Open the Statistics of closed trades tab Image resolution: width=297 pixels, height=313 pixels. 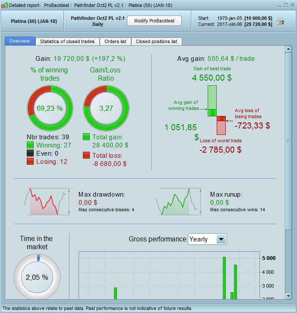[67, 41]
